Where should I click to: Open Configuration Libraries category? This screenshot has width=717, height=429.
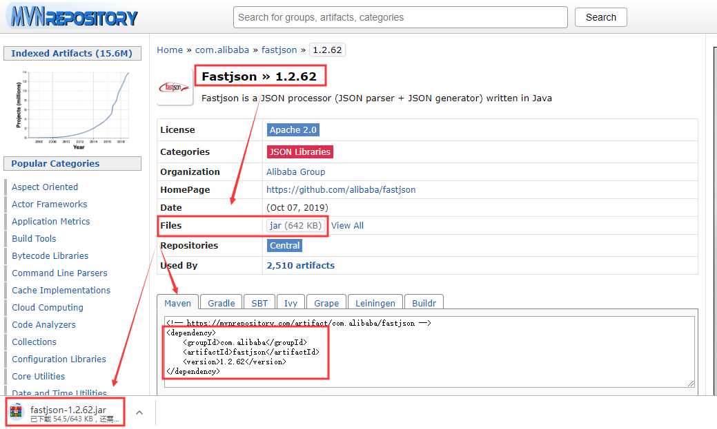(59, 359)
